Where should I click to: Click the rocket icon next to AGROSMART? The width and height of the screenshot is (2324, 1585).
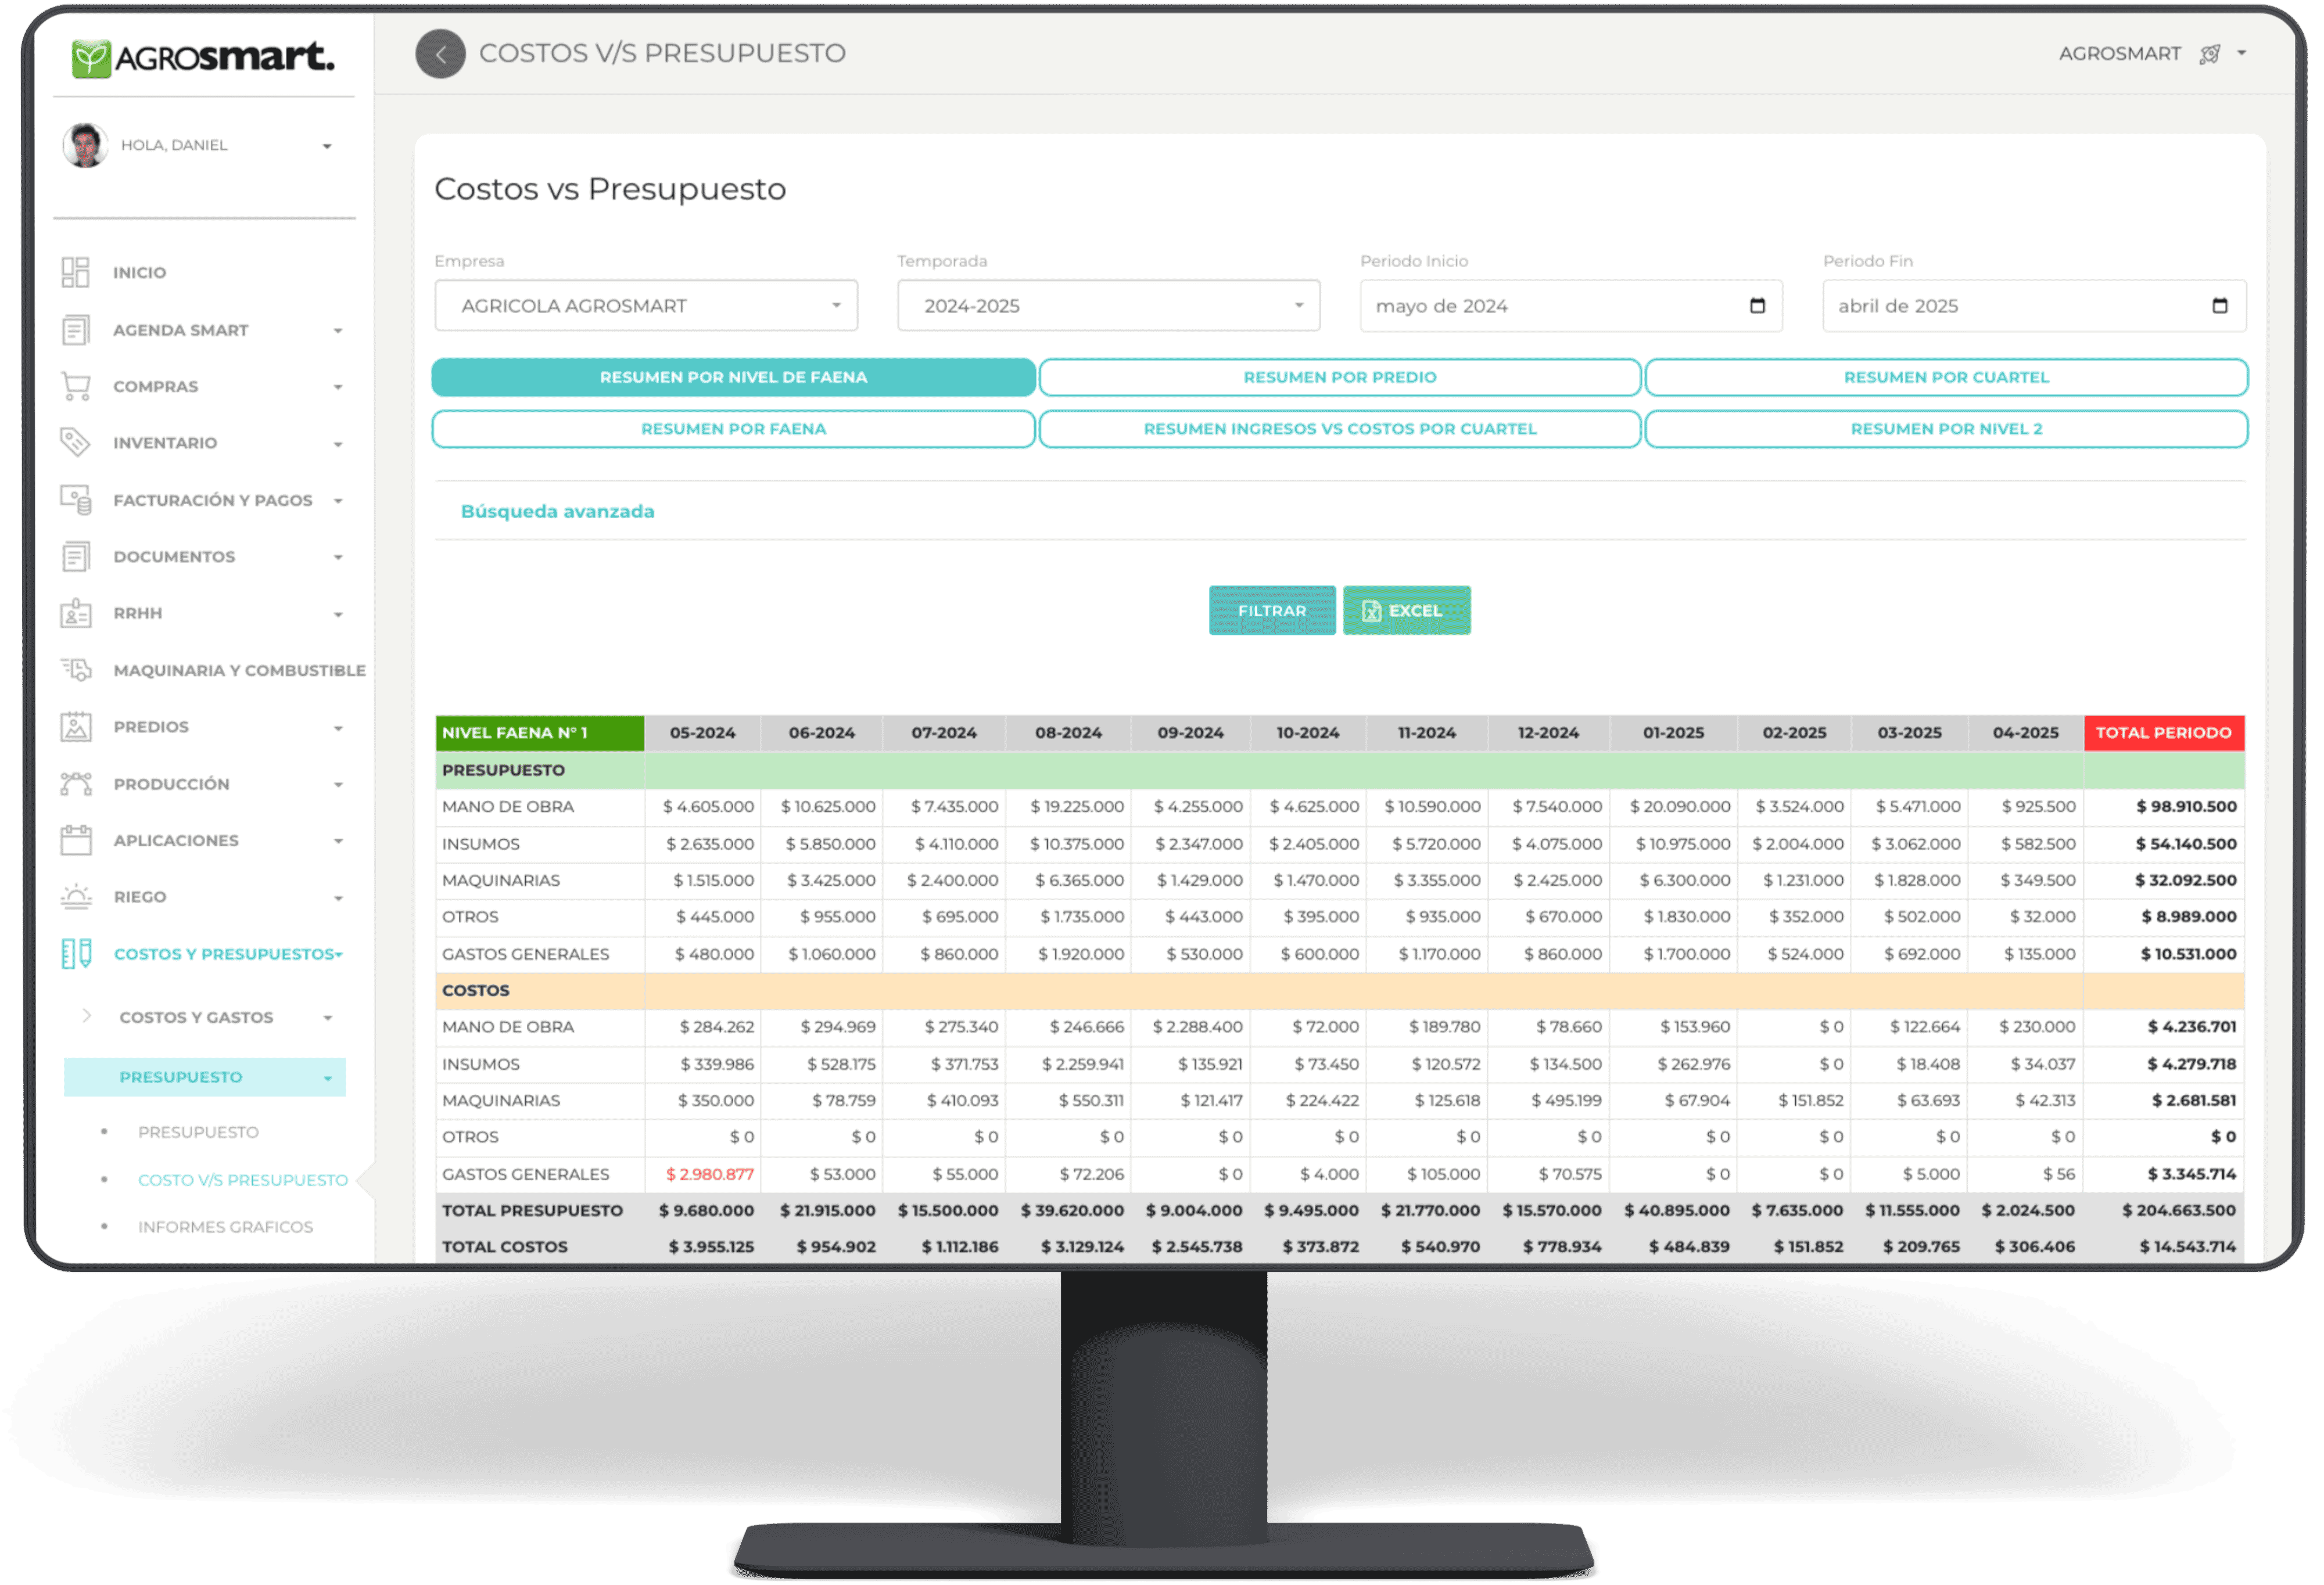2209,54
